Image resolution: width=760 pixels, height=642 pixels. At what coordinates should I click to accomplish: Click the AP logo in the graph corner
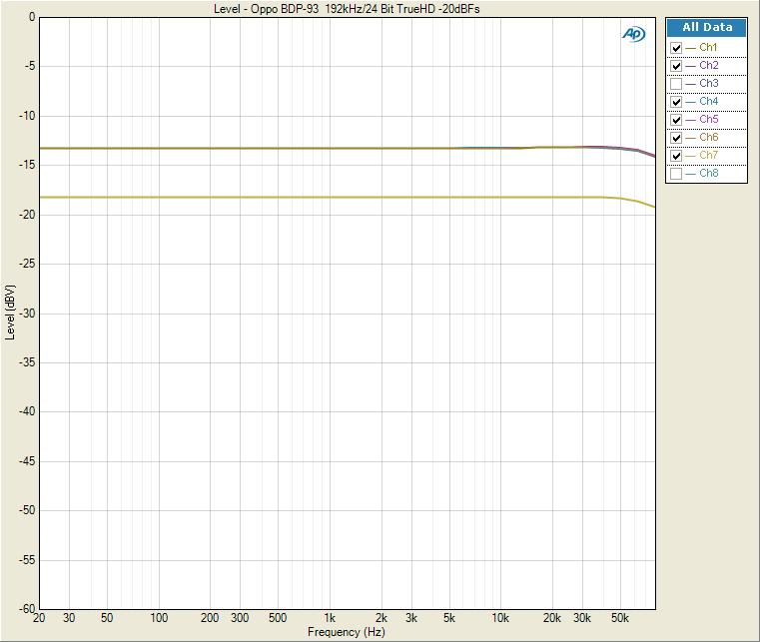pos(633,33)
